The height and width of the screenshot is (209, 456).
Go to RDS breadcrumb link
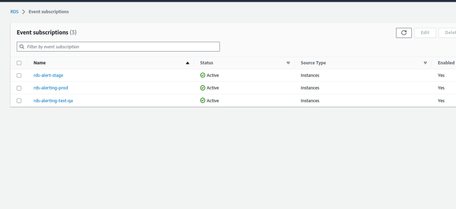point(14,12)
